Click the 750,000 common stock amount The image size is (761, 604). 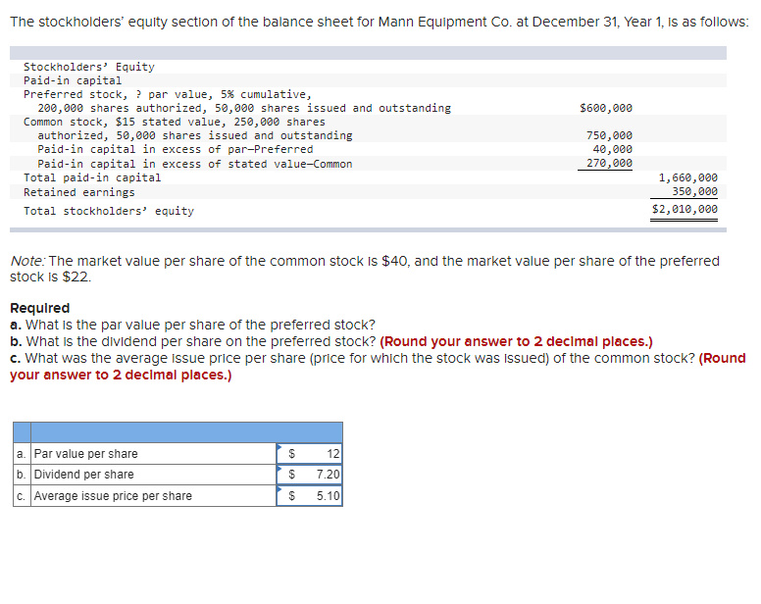click(x=609, y=135)
